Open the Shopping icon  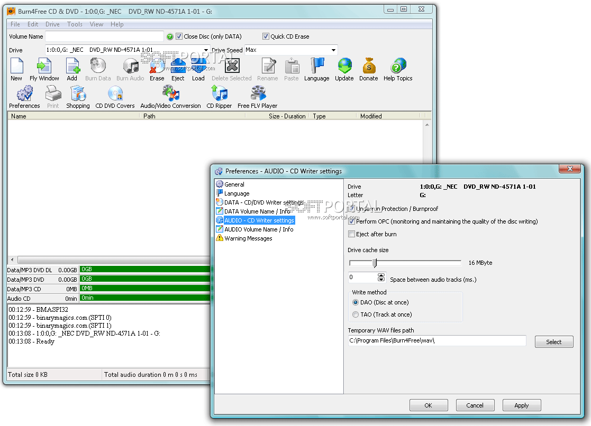(78, 94)
